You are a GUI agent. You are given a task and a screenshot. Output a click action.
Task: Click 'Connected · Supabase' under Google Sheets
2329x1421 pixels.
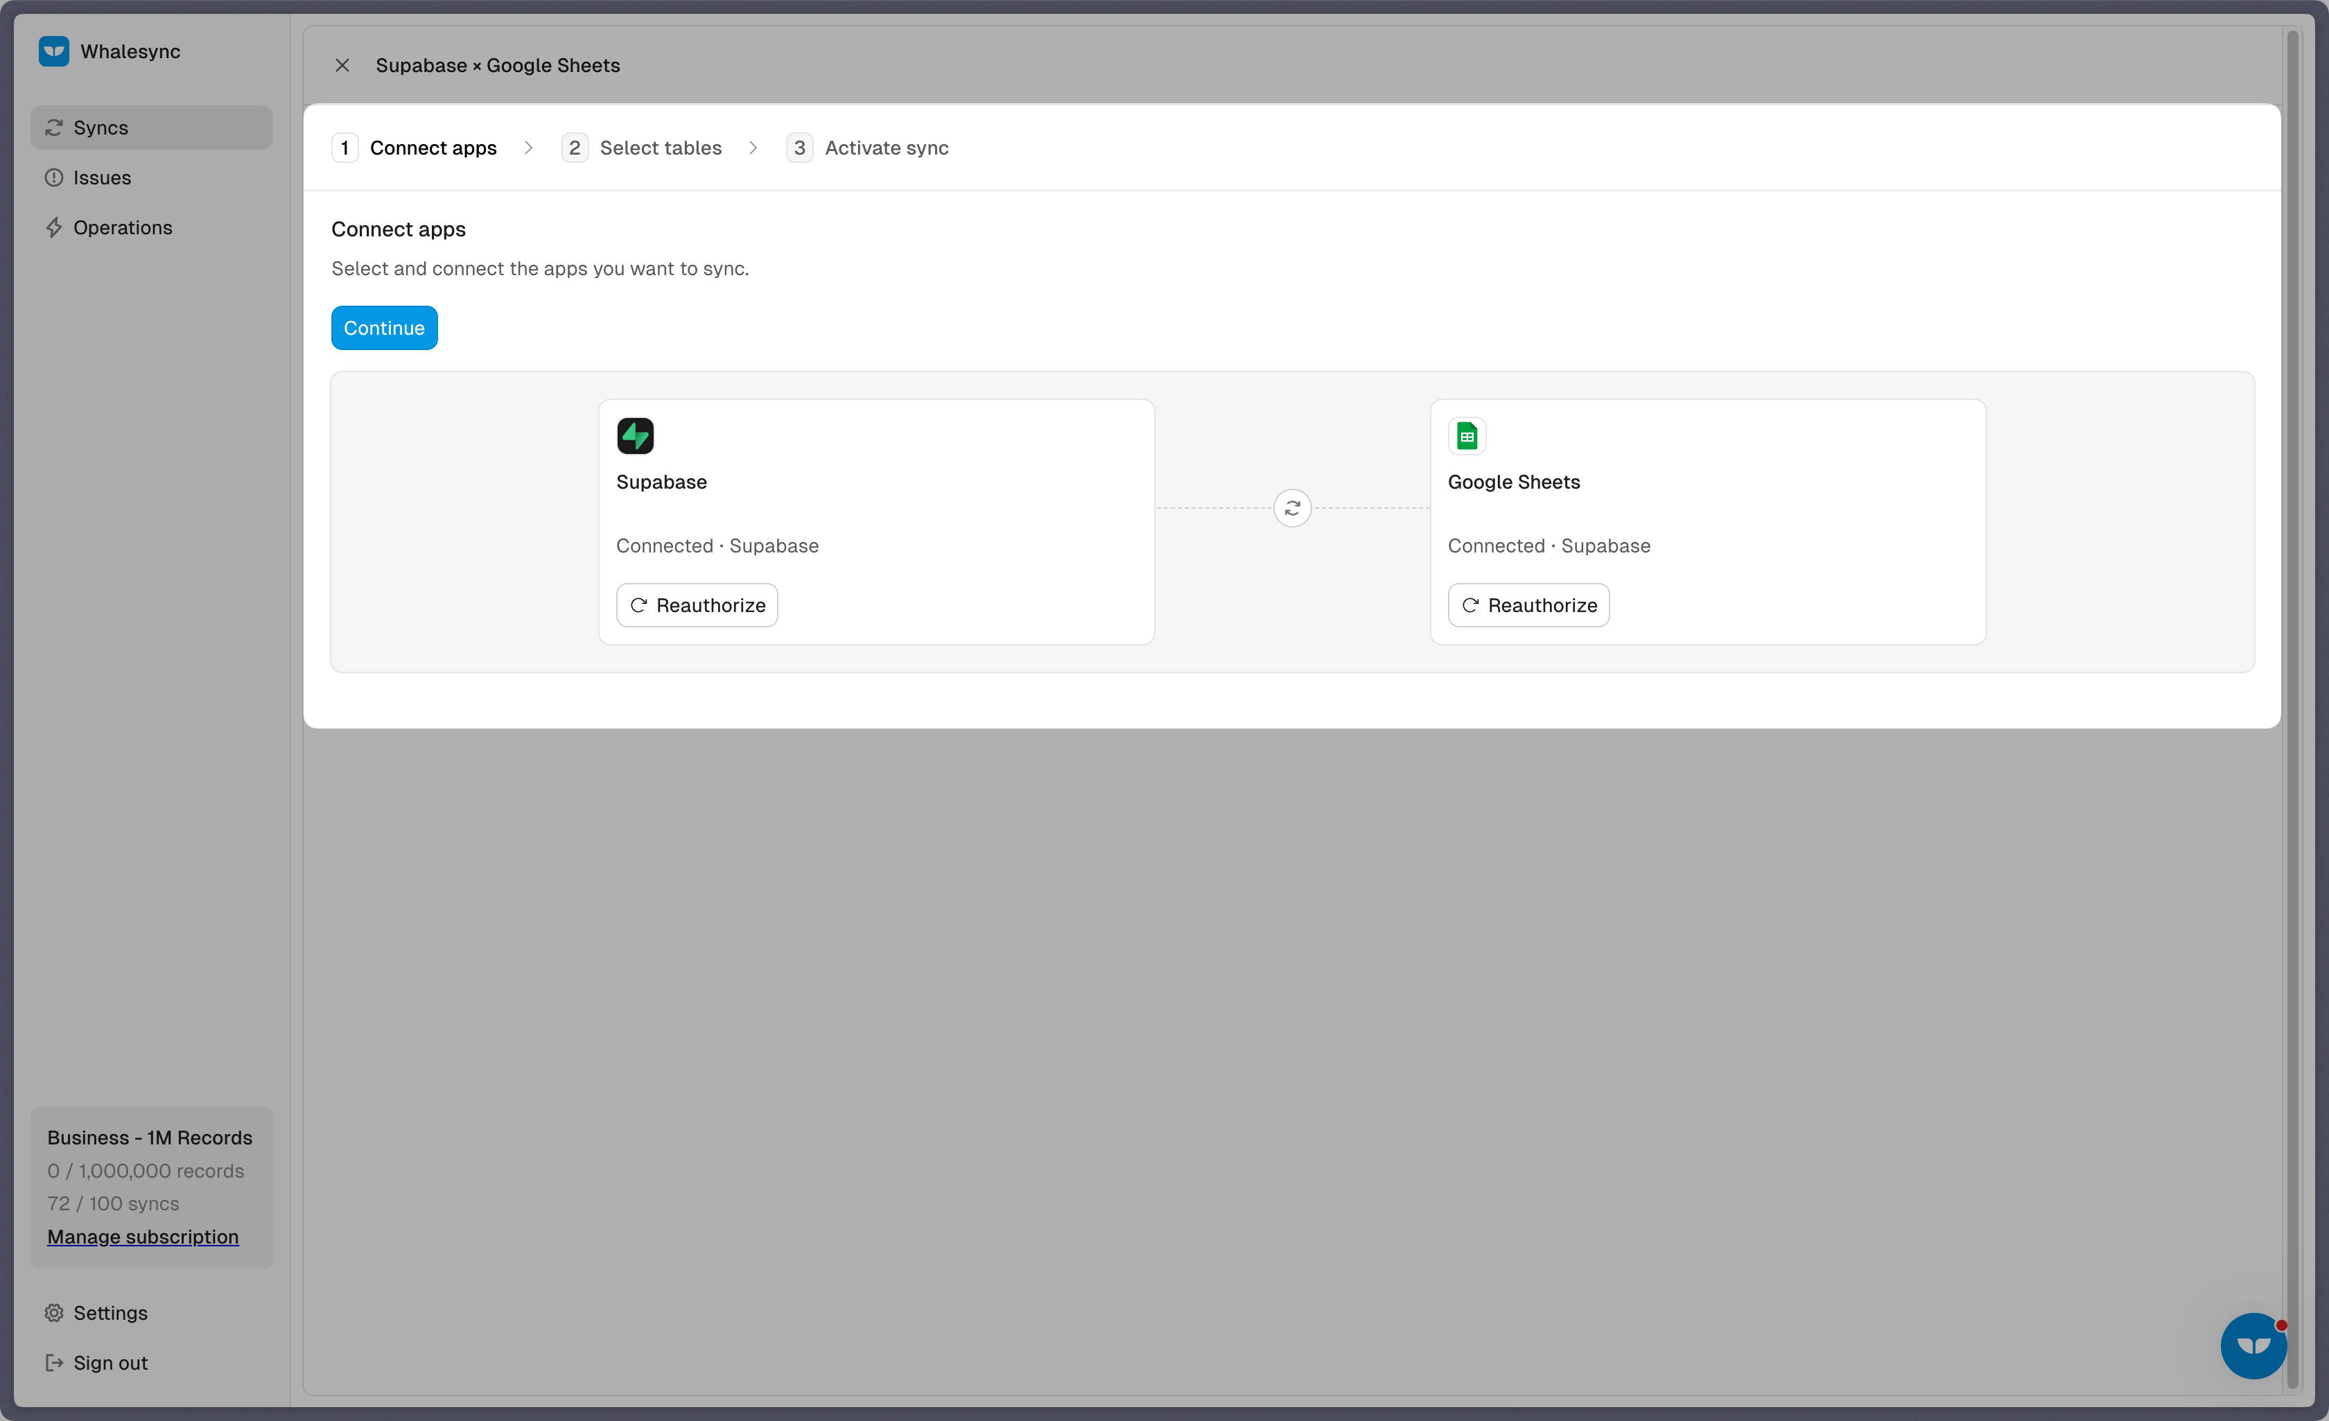click(1549, 546)
